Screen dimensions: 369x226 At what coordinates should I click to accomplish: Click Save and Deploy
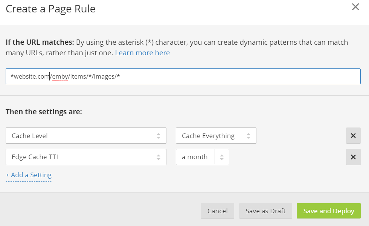[x=328, y=211]
